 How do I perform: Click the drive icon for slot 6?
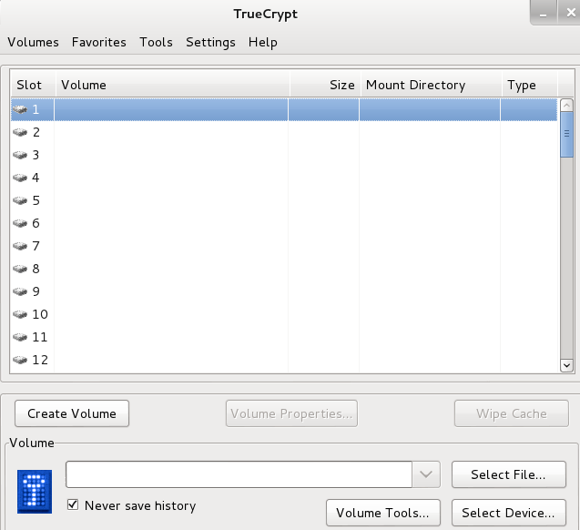click(x=20, y=223)
